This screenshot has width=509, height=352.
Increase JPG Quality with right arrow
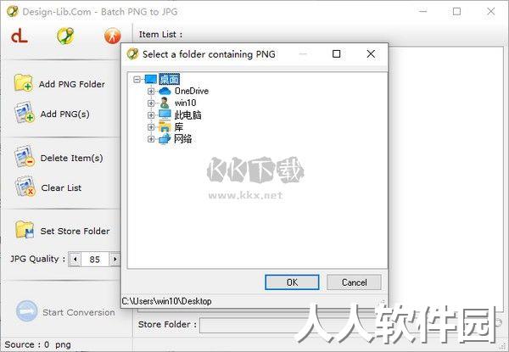coord(115,260)
